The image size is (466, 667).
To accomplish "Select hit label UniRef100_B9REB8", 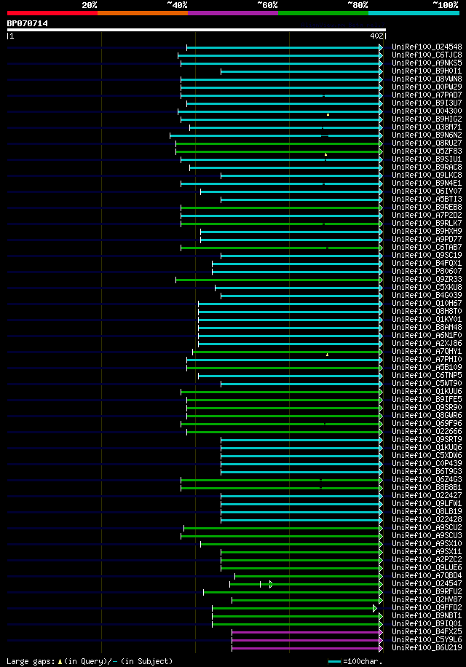I will coord(427,207).
